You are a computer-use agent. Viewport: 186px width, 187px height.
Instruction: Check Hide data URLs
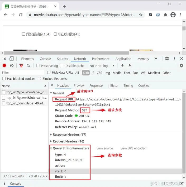click(x=49, y=72)
